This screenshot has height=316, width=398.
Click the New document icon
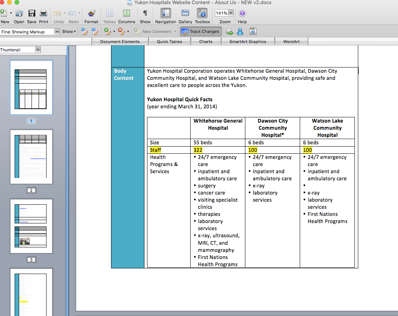pyautogui.click(x=3, y=13)
